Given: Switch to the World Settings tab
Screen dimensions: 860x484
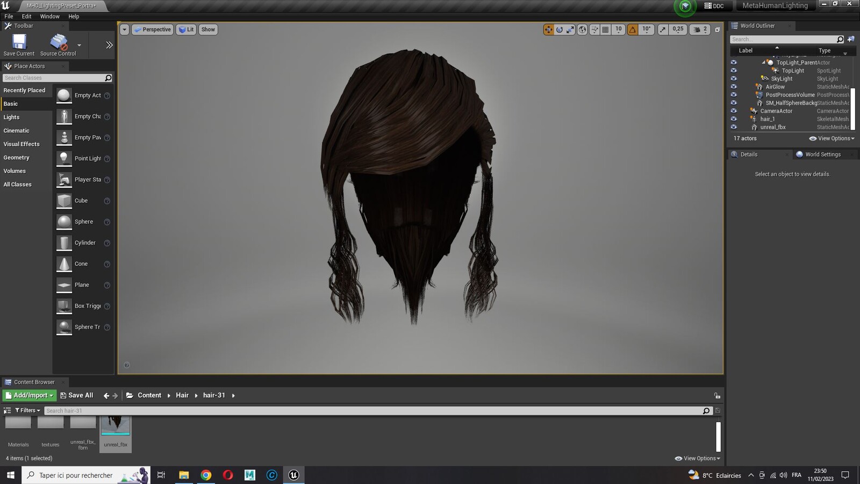Looking at the screenshot, I should 818,154.
